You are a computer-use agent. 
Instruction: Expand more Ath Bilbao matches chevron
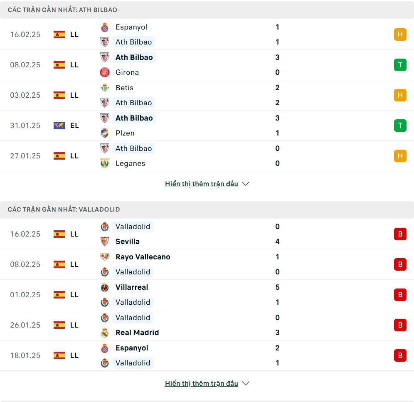pyautogui.click(x=246, y=184)
